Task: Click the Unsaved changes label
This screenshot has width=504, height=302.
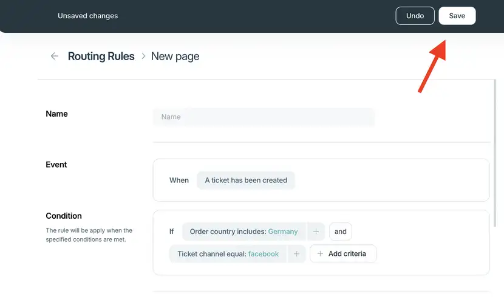Action: coord(88,16)
